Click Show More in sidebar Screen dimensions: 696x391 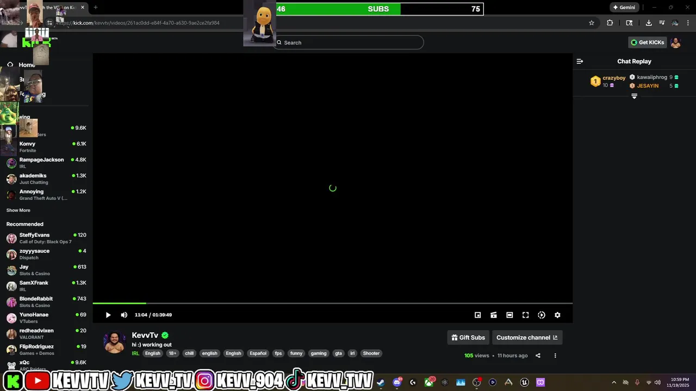coord(18,210)
